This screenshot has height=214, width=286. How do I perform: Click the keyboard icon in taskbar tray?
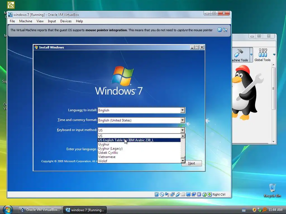tap(244, 210)
